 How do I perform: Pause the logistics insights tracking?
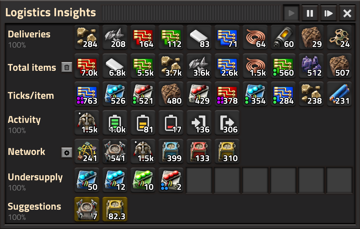(x=310, y=13)
